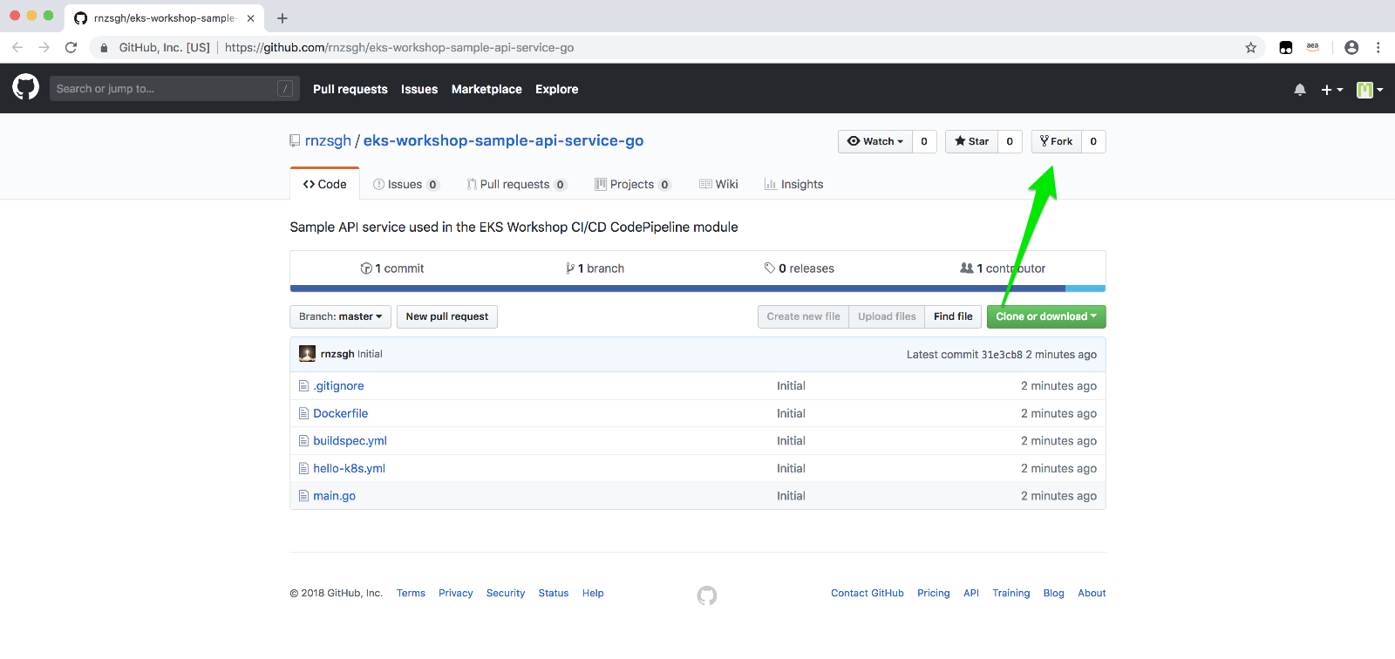Open Explore in top navigation

point(557,89)
